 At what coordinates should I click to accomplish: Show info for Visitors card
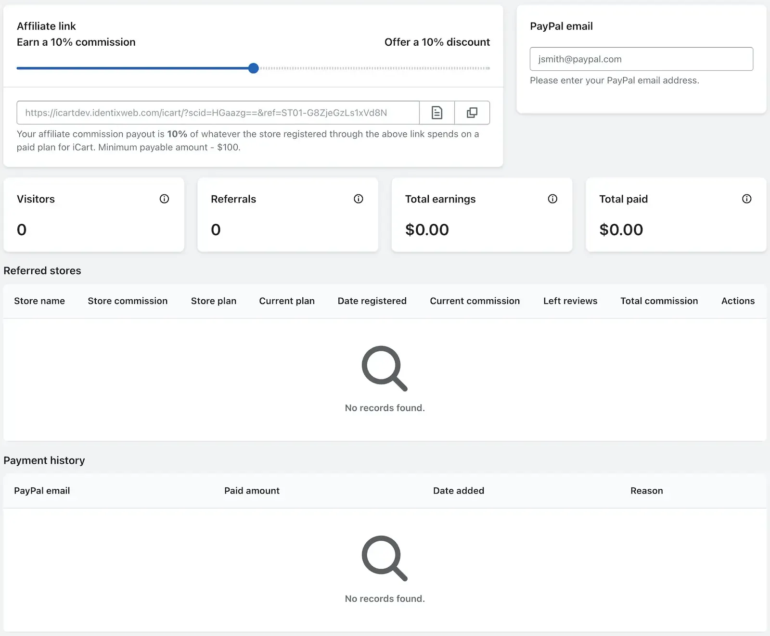point(165,199)
